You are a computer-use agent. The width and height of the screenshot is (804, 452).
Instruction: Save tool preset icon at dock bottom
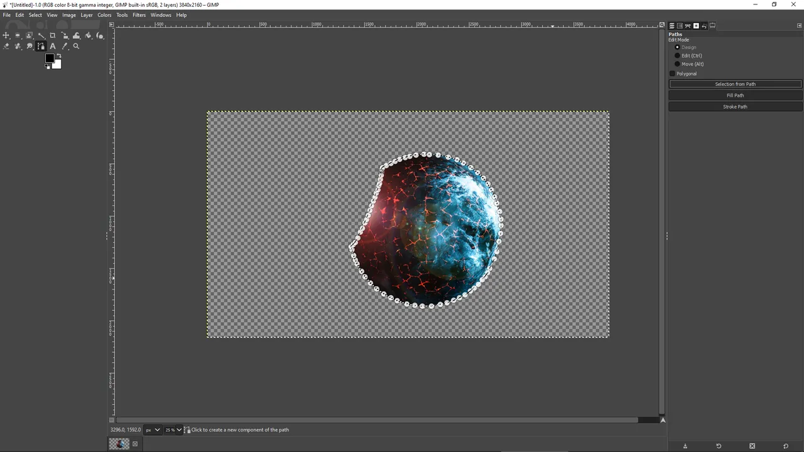coord(685,446)
